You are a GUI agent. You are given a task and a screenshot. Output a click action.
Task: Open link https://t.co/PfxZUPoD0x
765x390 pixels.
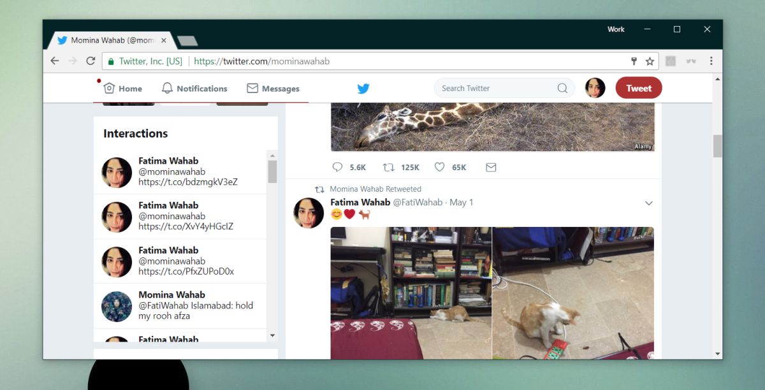tap(186, 271)
